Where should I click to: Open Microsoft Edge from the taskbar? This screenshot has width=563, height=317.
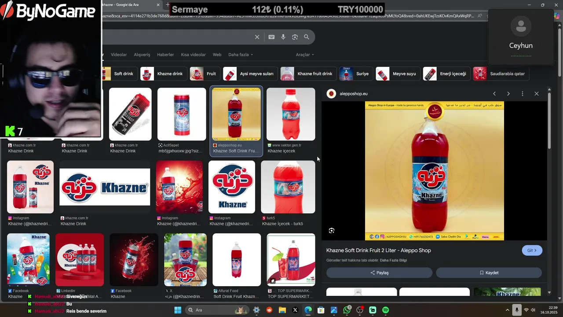[308, 310]
